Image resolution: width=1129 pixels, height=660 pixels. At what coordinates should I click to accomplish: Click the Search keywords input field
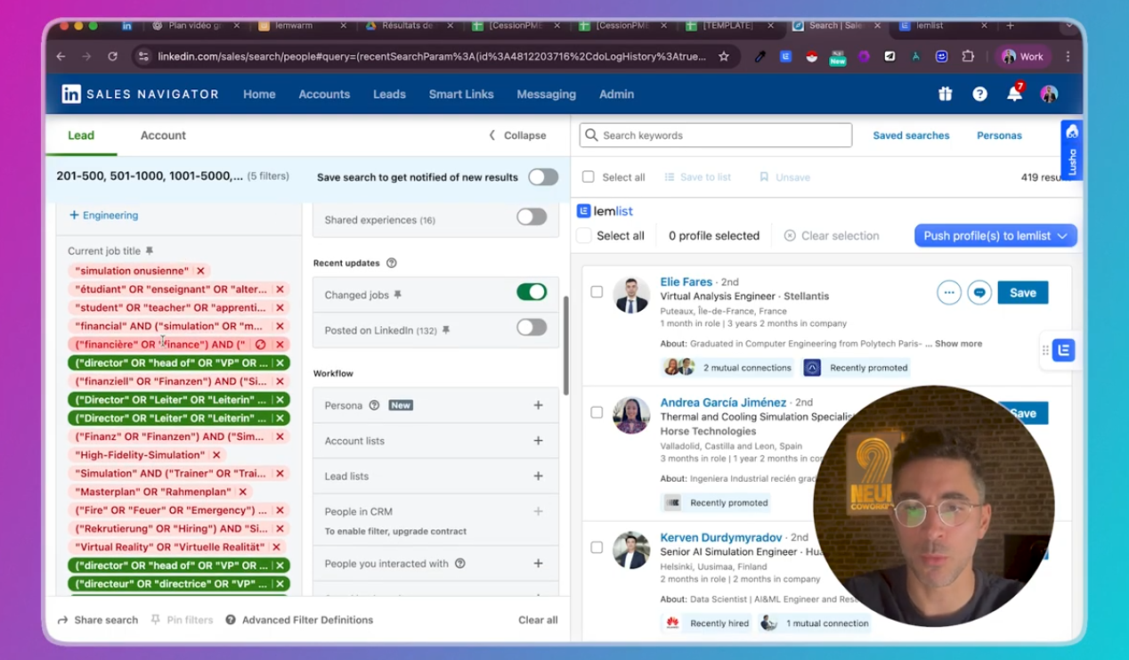click(716, 135)
